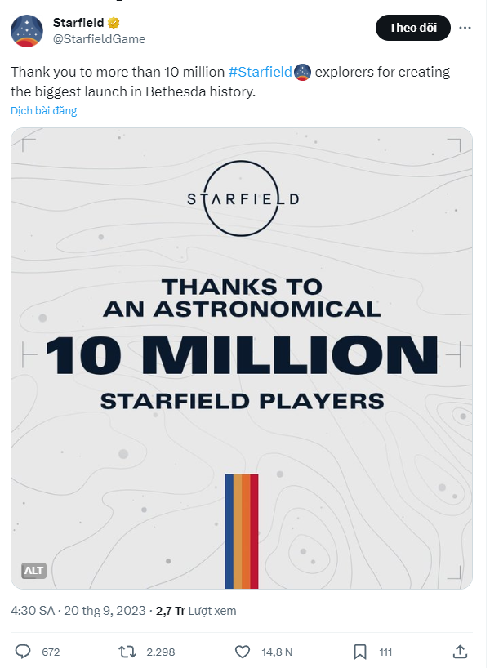Click the Dịch bài đăng translate link
The image size is (490, 668).
pos(44,111)
